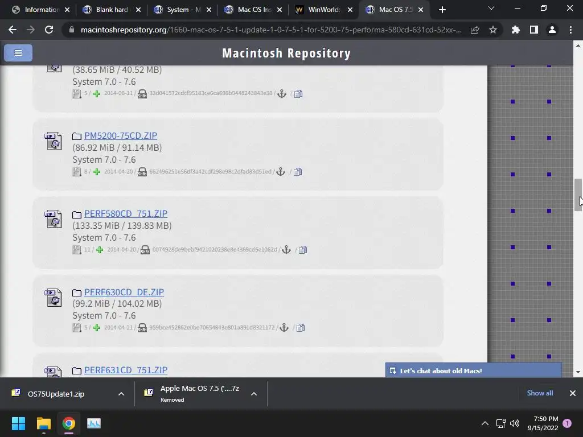Open the Let's chat about old Macs widget
This screenshot has height=437, width=583.
tap(473, 370)
